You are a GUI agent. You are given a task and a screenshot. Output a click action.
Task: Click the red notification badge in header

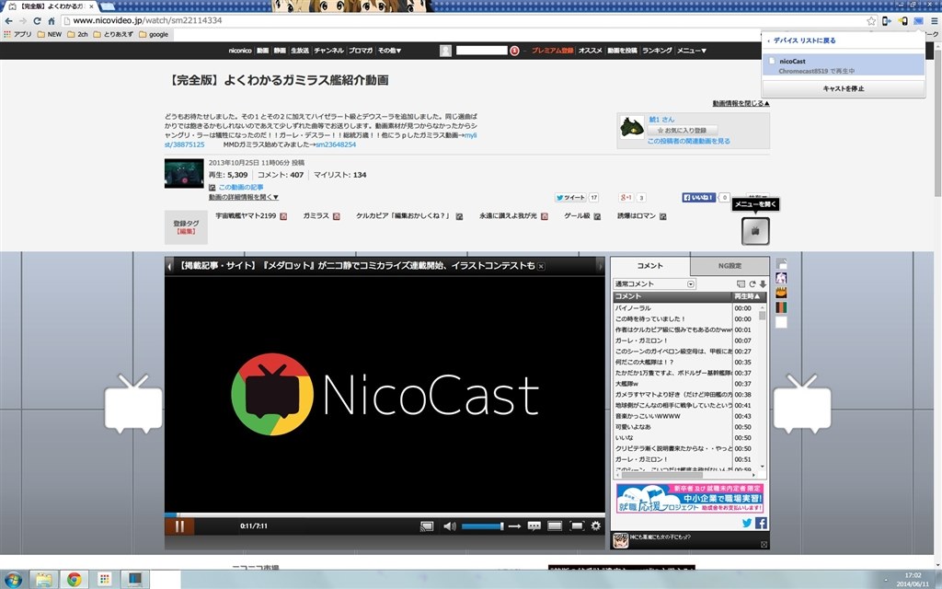pyautogui.click(x=514, y=52)
